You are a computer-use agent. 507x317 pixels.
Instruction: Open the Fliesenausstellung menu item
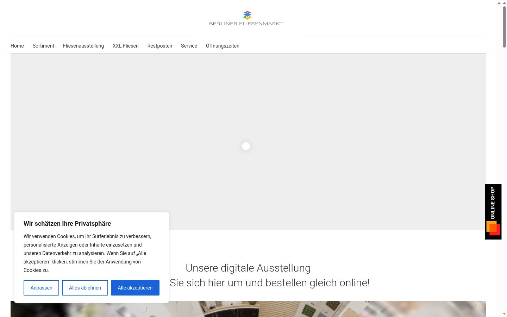point(83,46)
